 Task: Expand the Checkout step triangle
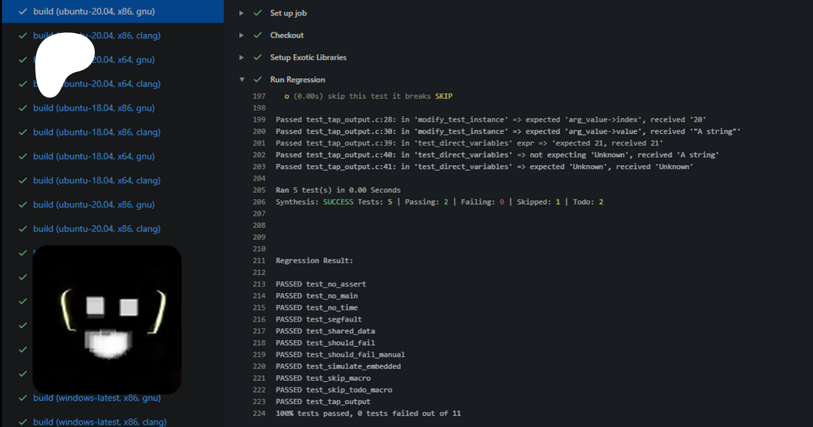pos(242,35)
